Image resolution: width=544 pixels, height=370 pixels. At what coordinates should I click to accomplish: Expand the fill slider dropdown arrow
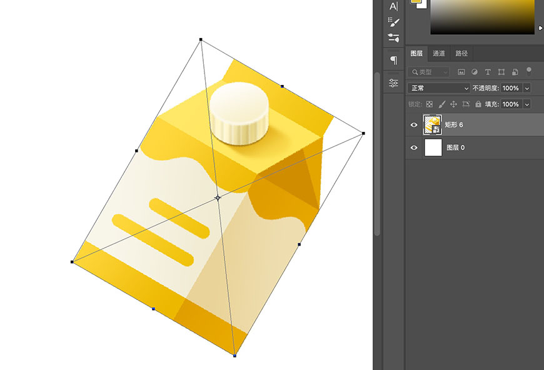click(527, 104)
